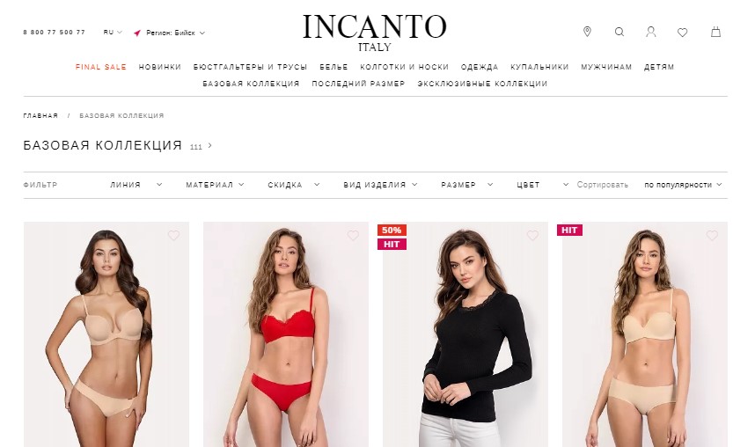This screenshot has width=755, height=447.
Task: Toggle favorite heart on red lingerie set
Action: coord(353,235)
